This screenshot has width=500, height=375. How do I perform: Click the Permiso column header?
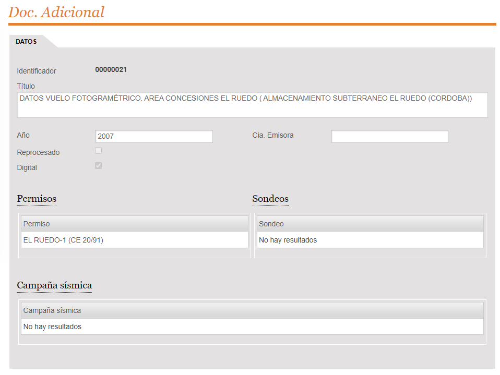(134, 224)
